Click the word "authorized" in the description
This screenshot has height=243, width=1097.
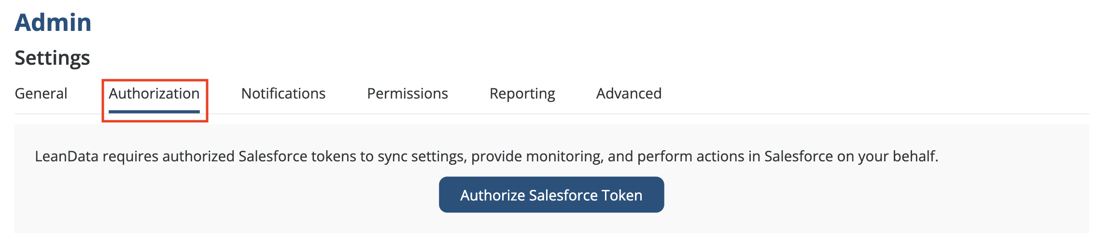click(x=198, y=157)
